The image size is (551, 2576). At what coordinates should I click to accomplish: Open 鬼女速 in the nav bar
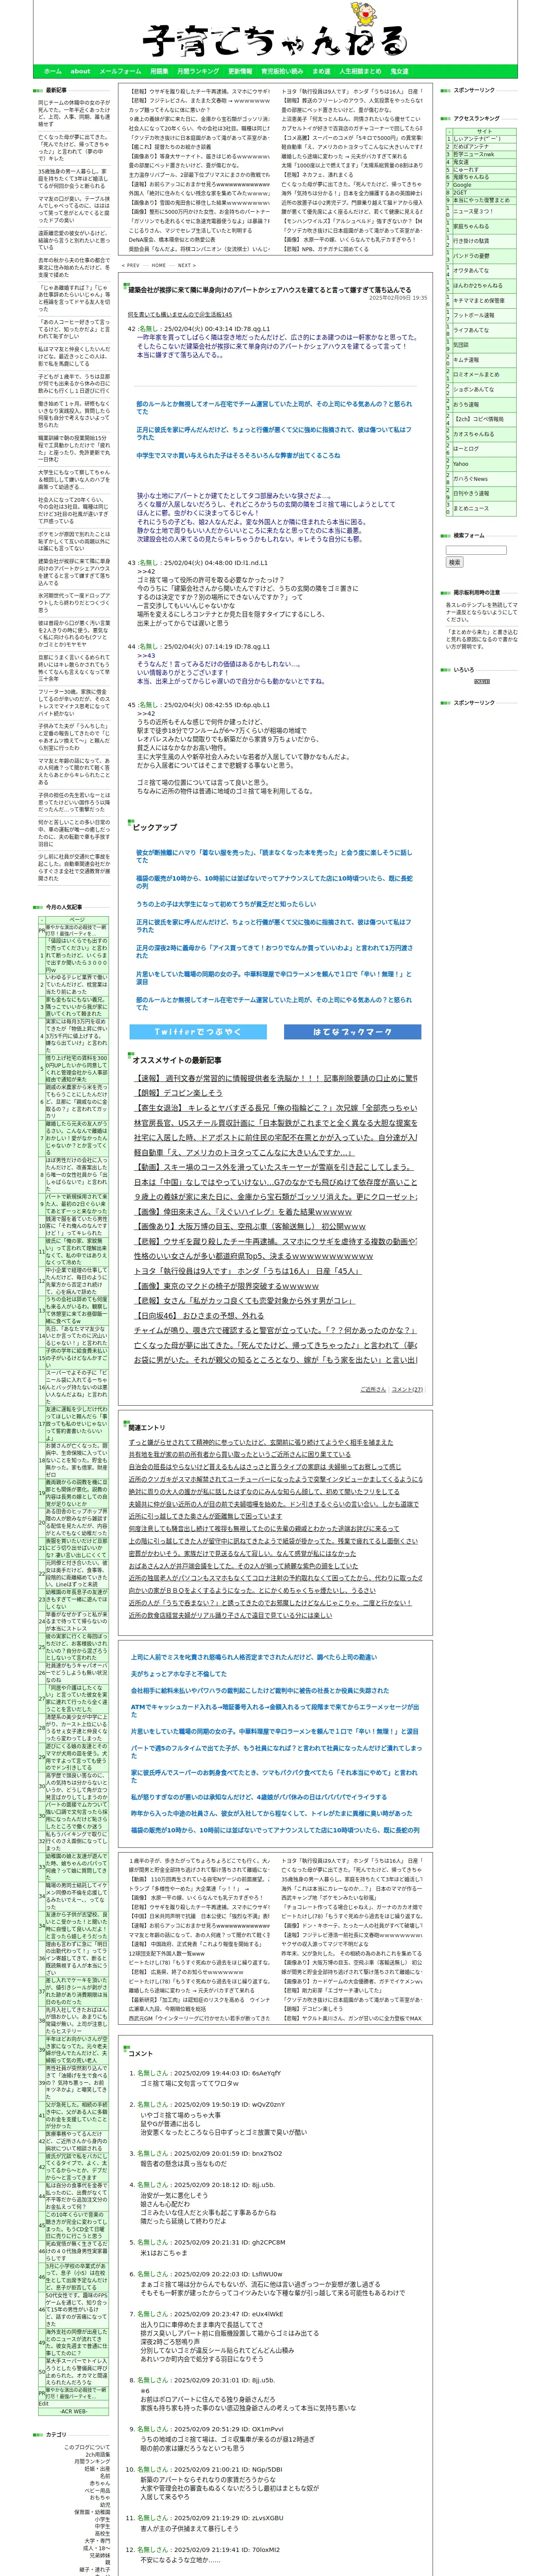pyautogui.click(x=399, y=72)
